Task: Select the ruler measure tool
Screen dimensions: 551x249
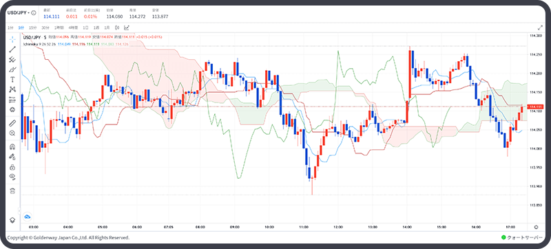Action: tap(12, 122)
